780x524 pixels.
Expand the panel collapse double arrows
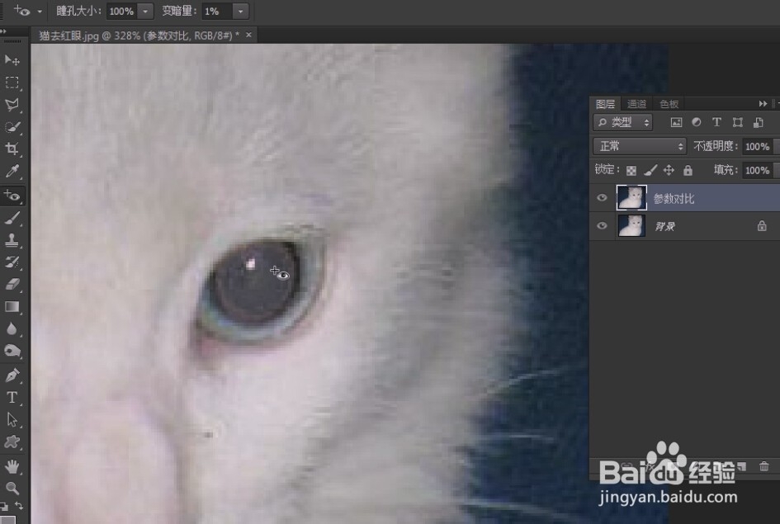[x=763, y=104]
